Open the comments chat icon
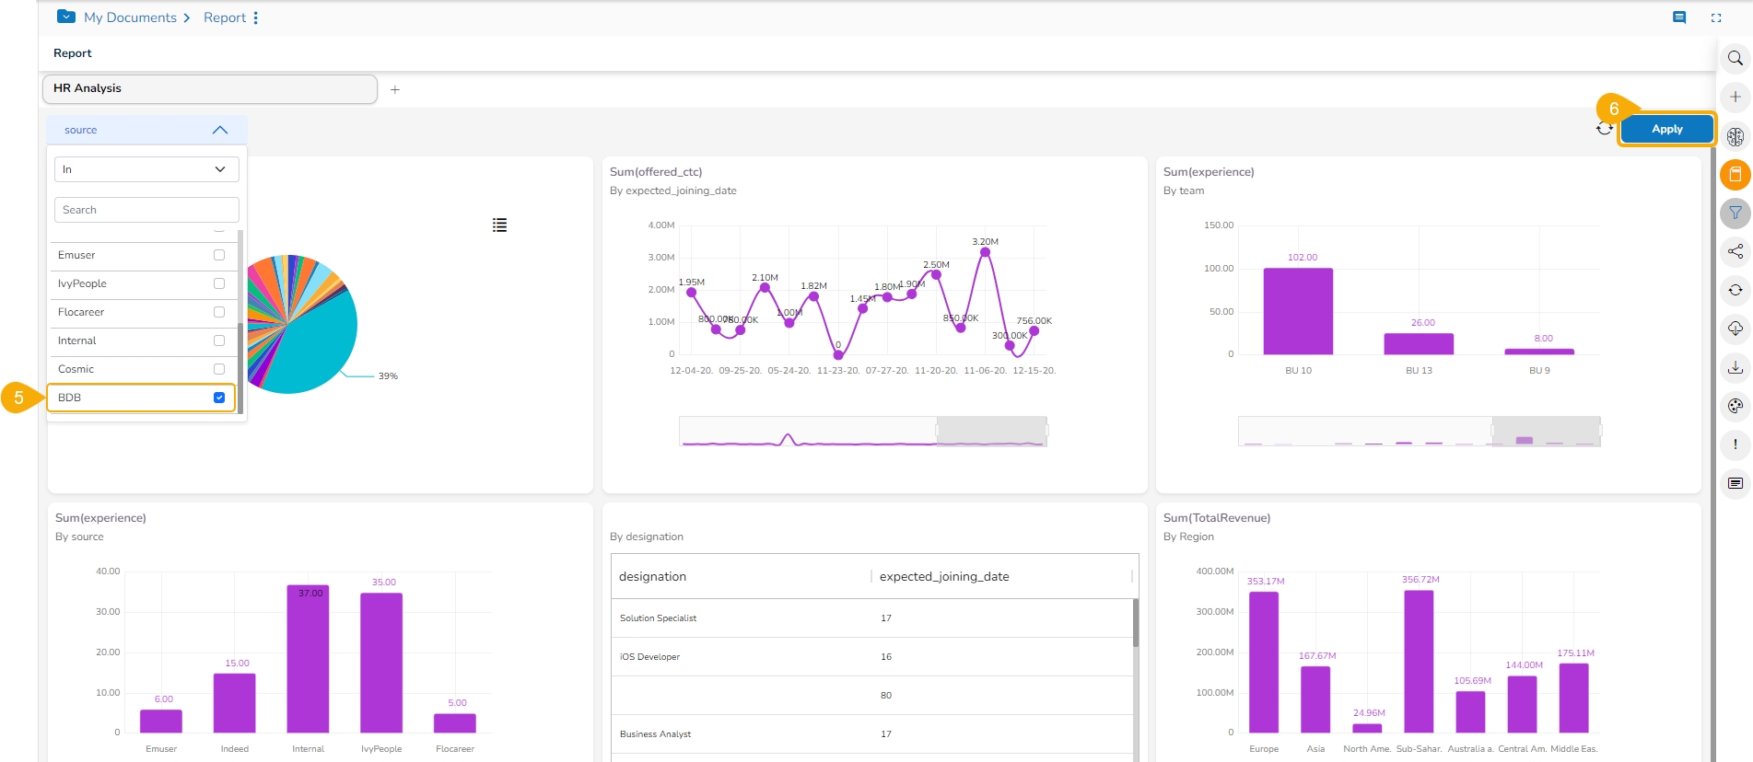1753x762 pixels. pyautogui.click(x=1679, y=17)
